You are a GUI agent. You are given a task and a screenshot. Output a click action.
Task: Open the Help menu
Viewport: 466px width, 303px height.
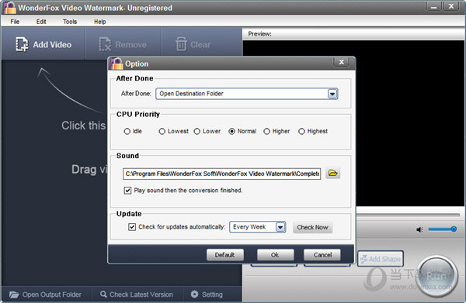(100, 22)
